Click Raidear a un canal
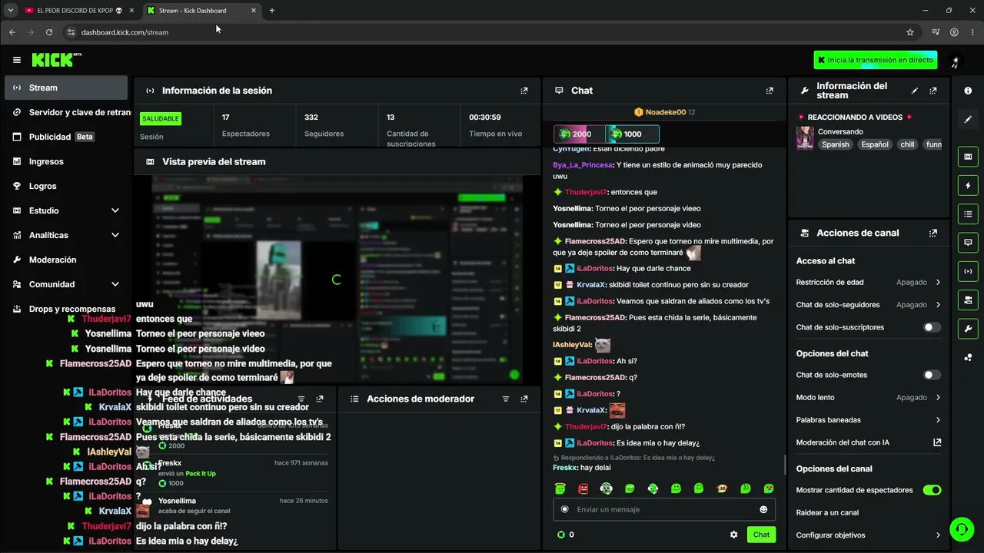This screenshot has width=984, height=553. tap(827, 512)
